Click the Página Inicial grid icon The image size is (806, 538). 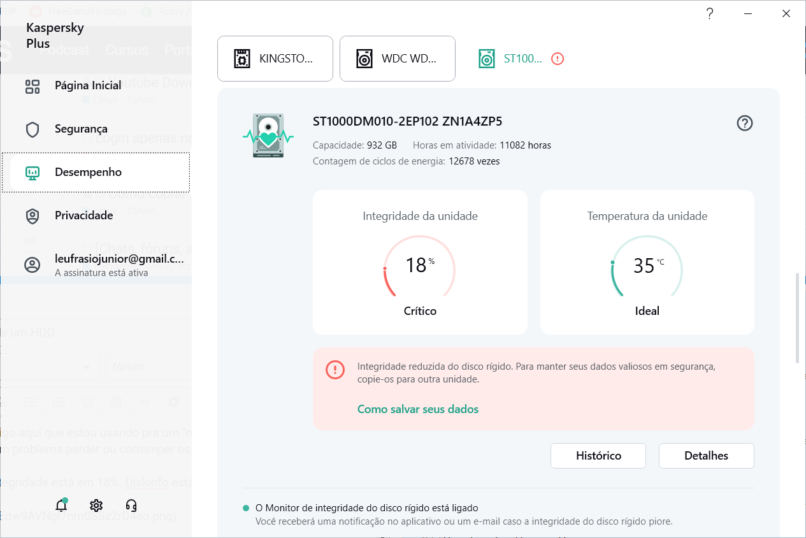point(32,86)
